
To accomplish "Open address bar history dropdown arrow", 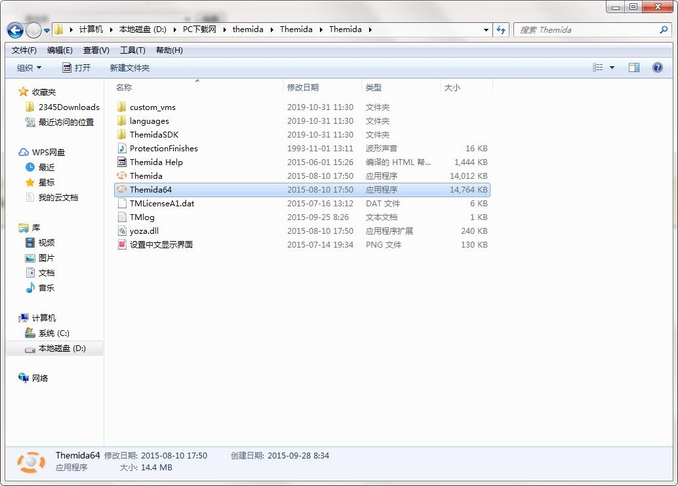I will pyautogui.click(x=486, y=30).
